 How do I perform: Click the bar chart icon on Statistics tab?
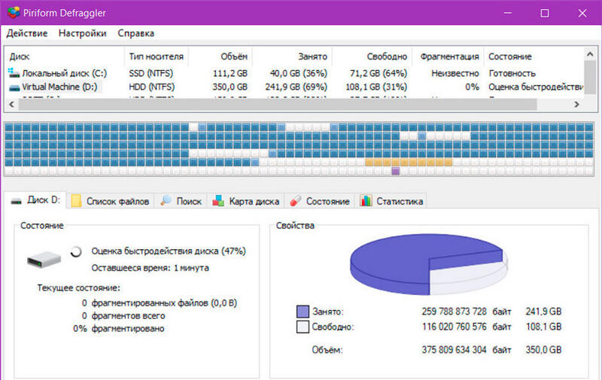pos(366,201)
